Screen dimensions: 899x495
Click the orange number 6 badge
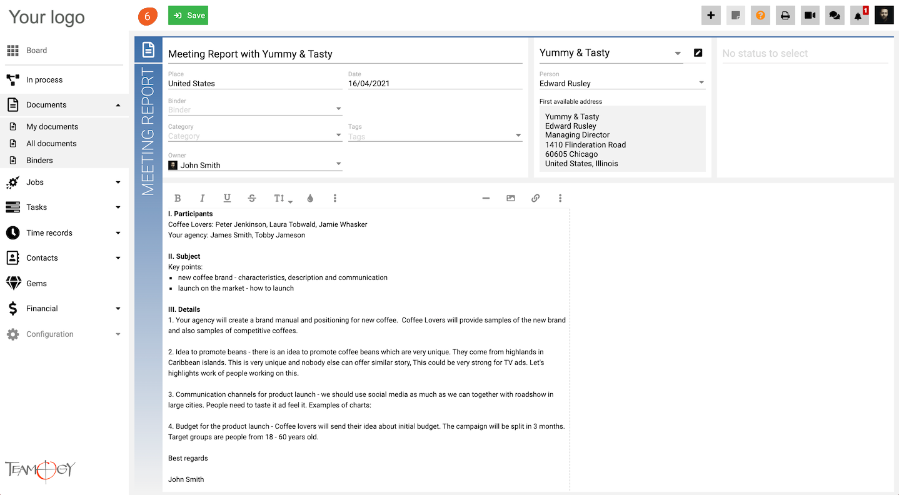pyautogui.click(x=148, y=16)
